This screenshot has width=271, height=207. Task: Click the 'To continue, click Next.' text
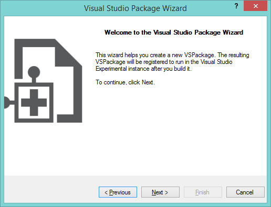[x=125, y=82]
